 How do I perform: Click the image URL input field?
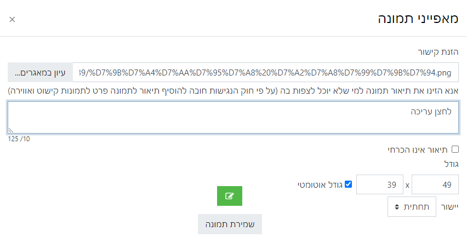266,72
